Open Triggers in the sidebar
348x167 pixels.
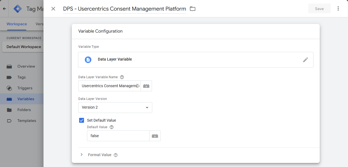tap(22, 88)
